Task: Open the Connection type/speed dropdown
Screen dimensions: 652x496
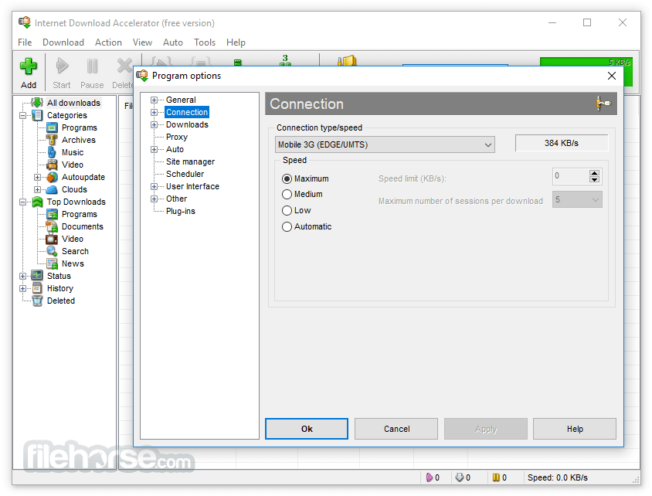Action: (385, 144)
